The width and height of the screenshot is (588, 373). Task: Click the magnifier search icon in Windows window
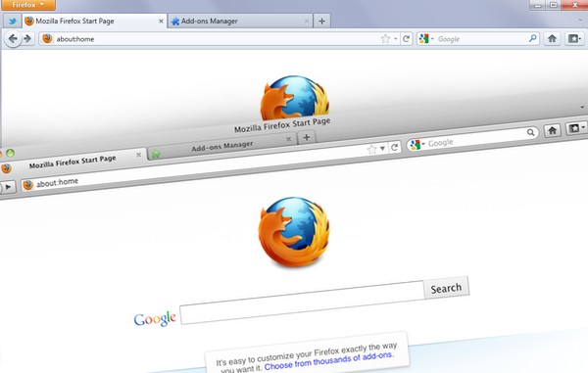coord(532,38)
